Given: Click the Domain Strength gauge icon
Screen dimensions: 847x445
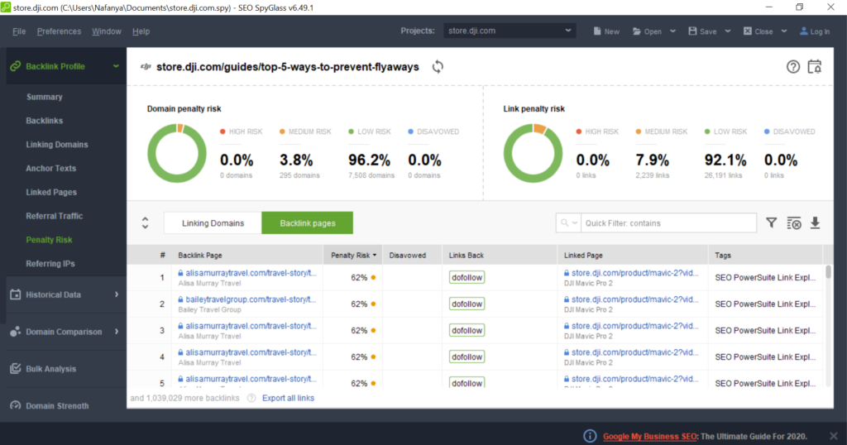Looking at the screenshot, I should pos(15,405).
